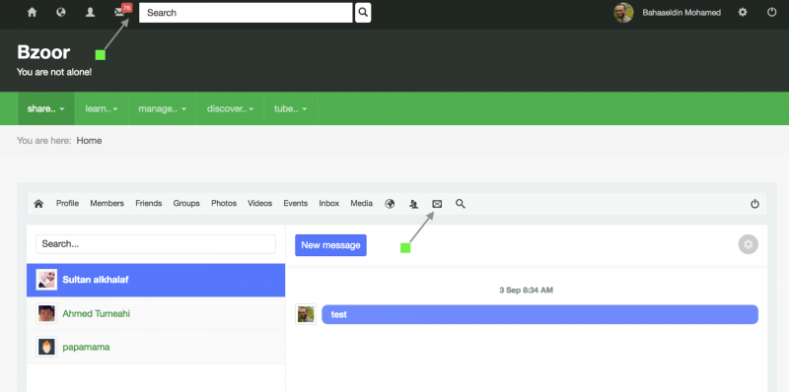Click the house icon in community toolbar
The image size is (789, 392).
click(38, 204)
